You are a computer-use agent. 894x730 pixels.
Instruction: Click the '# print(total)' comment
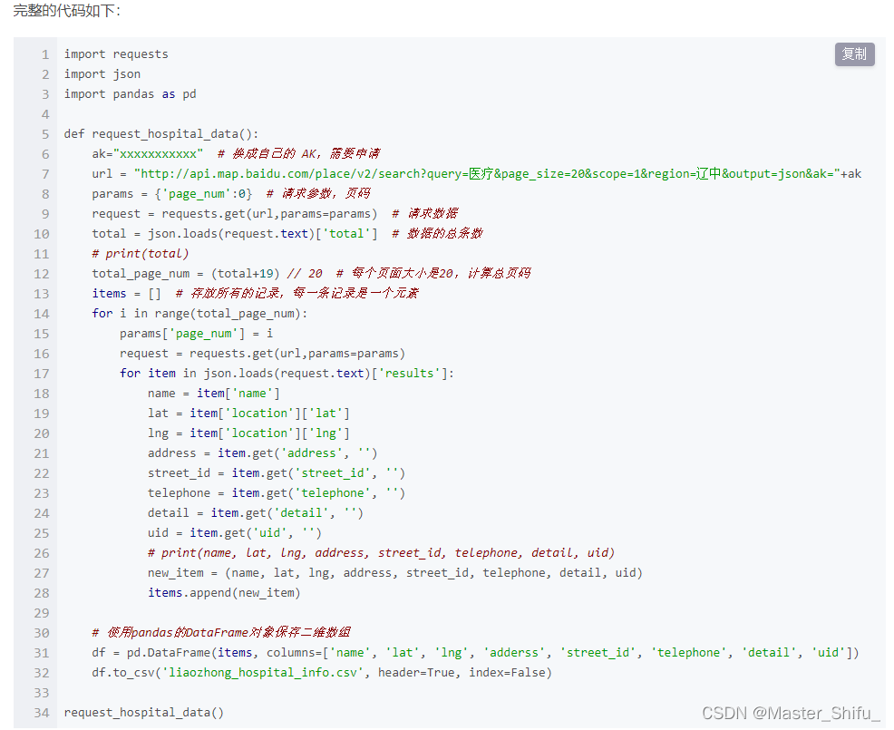tap(141, 254)
